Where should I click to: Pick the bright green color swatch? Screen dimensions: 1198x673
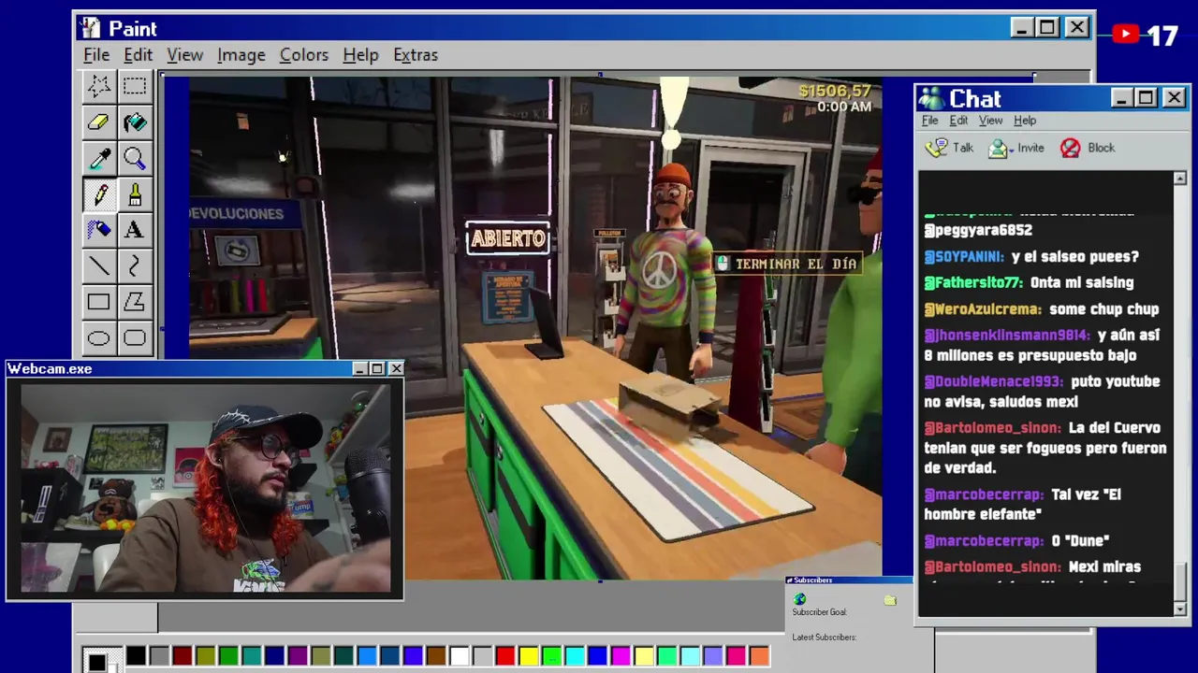551,656
